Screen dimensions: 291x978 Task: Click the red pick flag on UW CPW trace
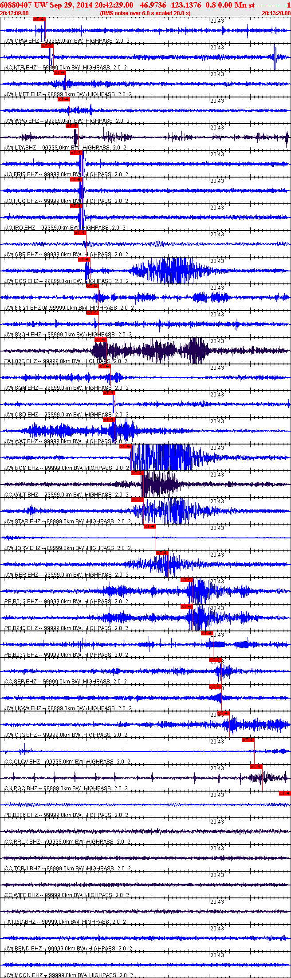tap(39, 19)
